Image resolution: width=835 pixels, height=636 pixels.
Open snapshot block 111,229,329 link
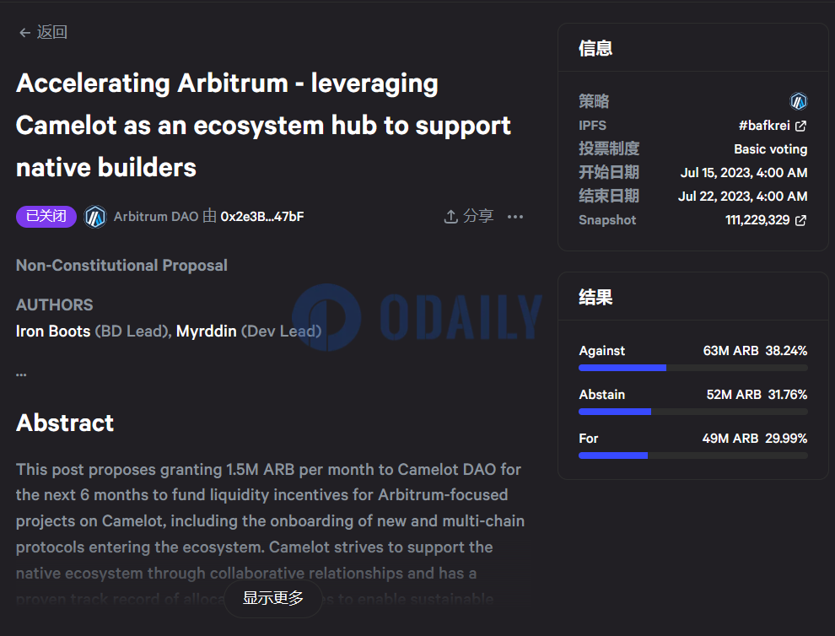757,220
